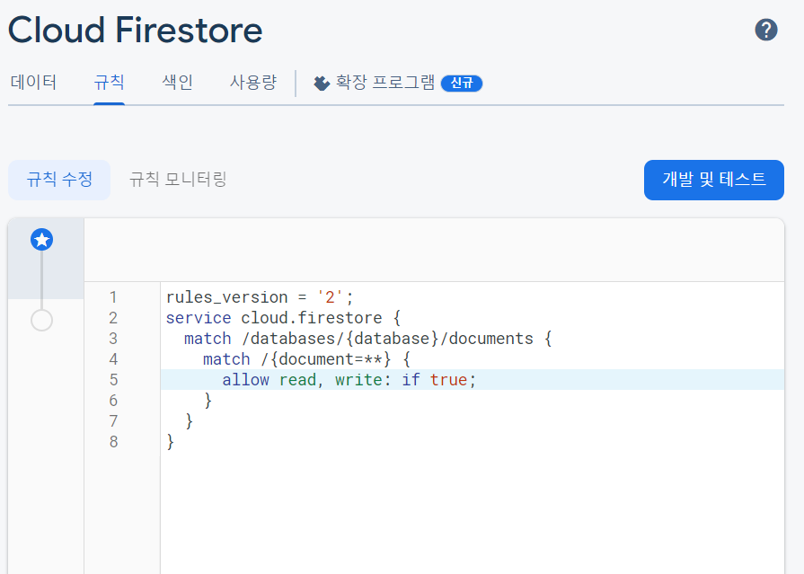Select the 규칙 수정 sub-tab
Screen dimensions: 804x574
tap(59, 180)
